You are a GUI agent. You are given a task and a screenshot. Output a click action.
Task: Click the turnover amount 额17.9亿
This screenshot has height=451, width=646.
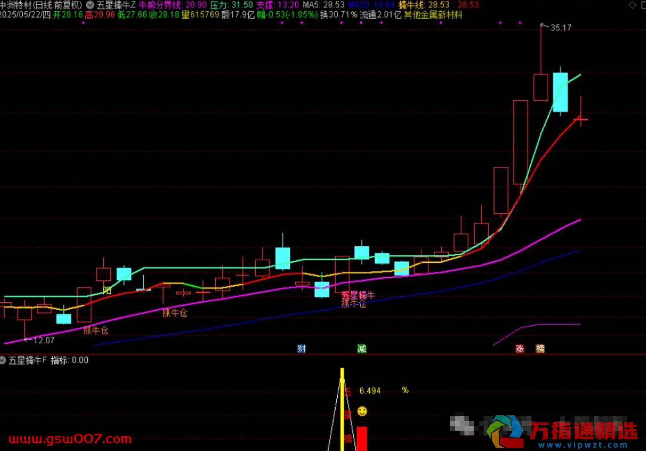click(238, 15)
